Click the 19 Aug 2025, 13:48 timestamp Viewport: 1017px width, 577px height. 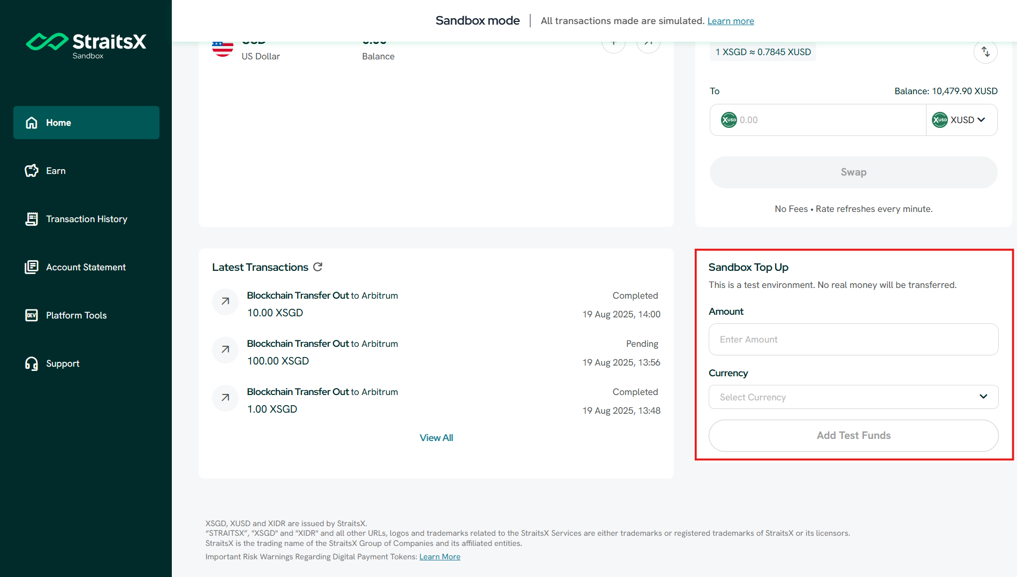coord(621,411)
